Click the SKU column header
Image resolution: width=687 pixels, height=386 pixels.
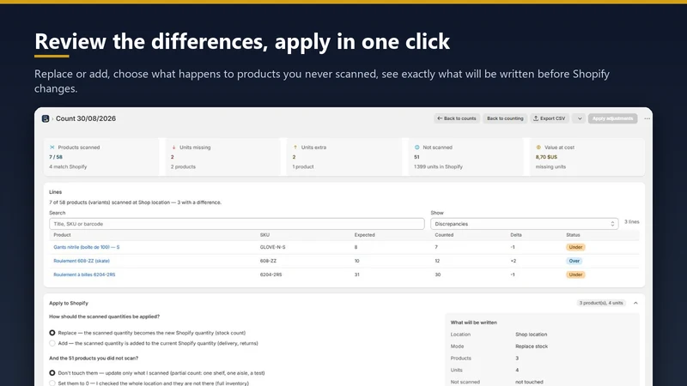[264, 235]
